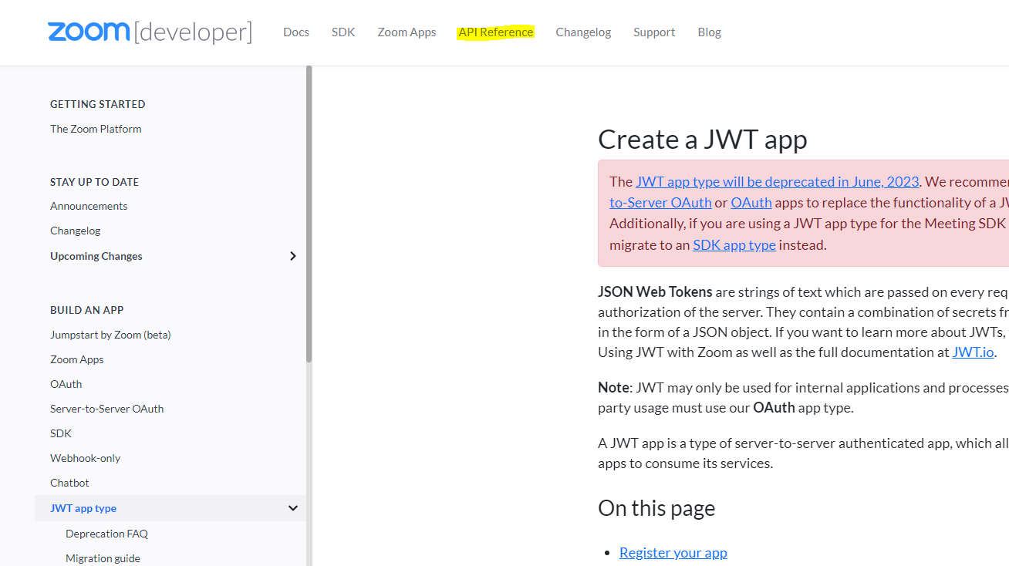Jump to Register your app section
Viewport: 1009px width, 566px height.
pos(673,553)
